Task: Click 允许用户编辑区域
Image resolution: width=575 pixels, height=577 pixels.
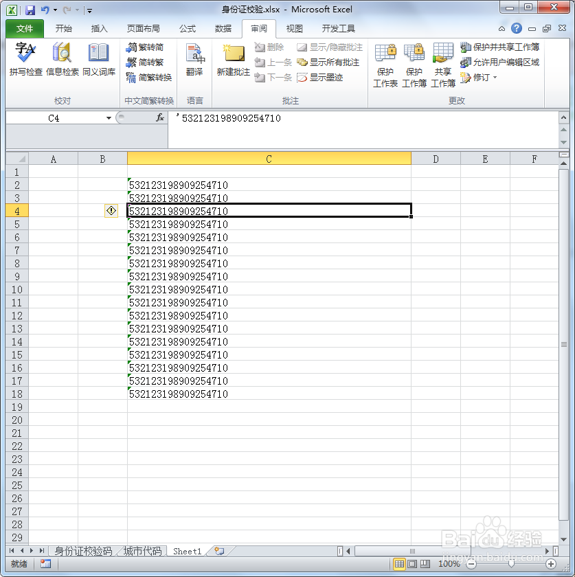Action: coord(499,63)
